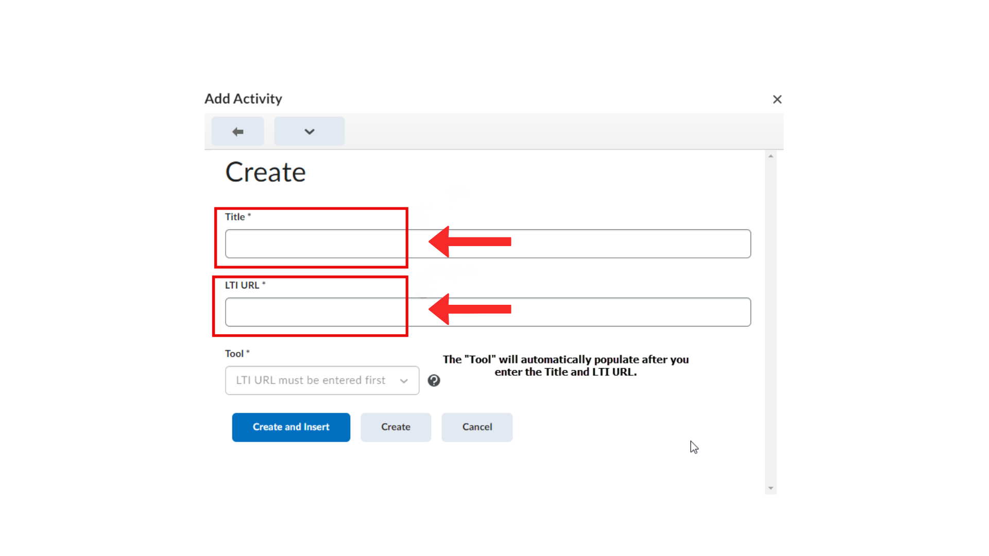989x556 pixels.
Task: Click the scrollbar down arrow
Action: (771, 488)
